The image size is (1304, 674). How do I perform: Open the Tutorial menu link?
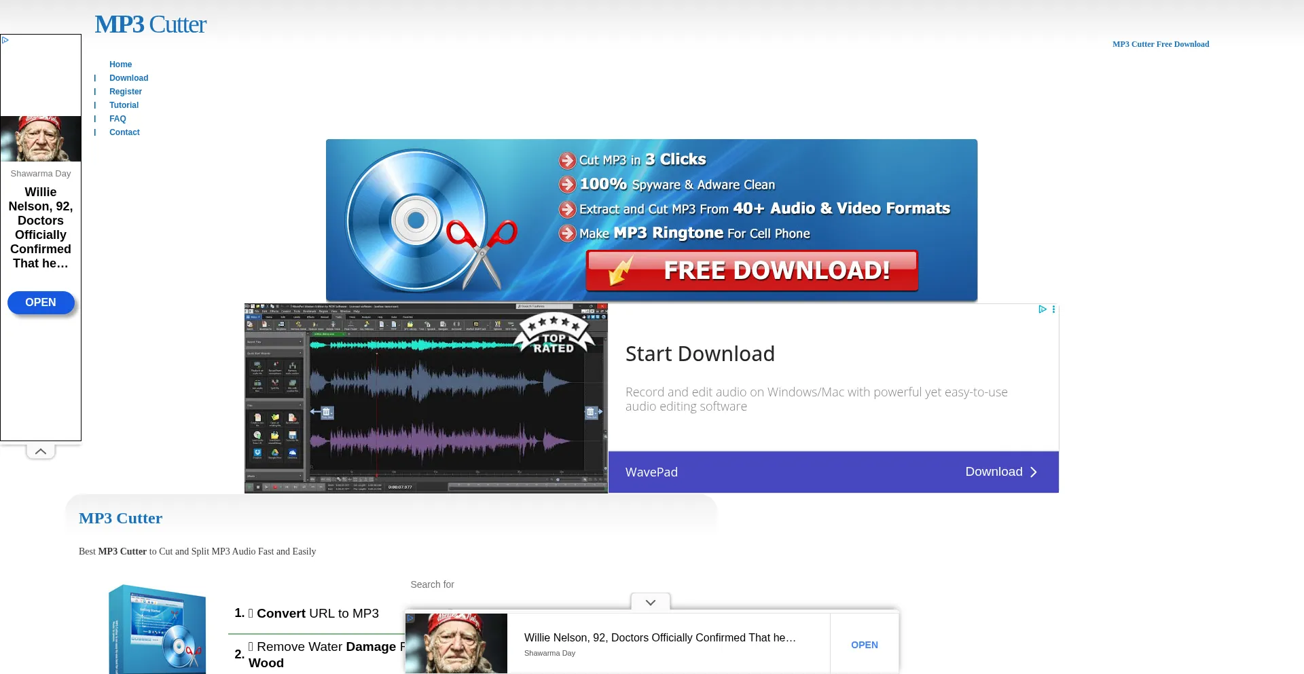124,105
